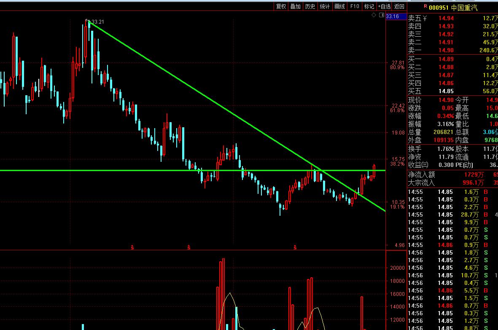
Task: Open F10 company information
Action: [355, 6]
